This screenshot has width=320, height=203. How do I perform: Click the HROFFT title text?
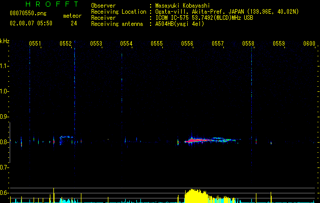(52, 4)
